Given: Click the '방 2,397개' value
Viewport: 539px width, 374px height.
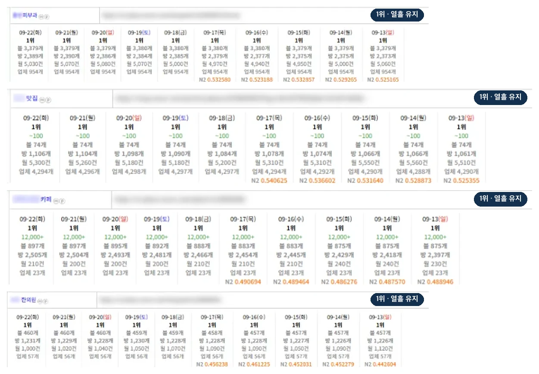Looking at the screenshot, I should coord(435,255).
